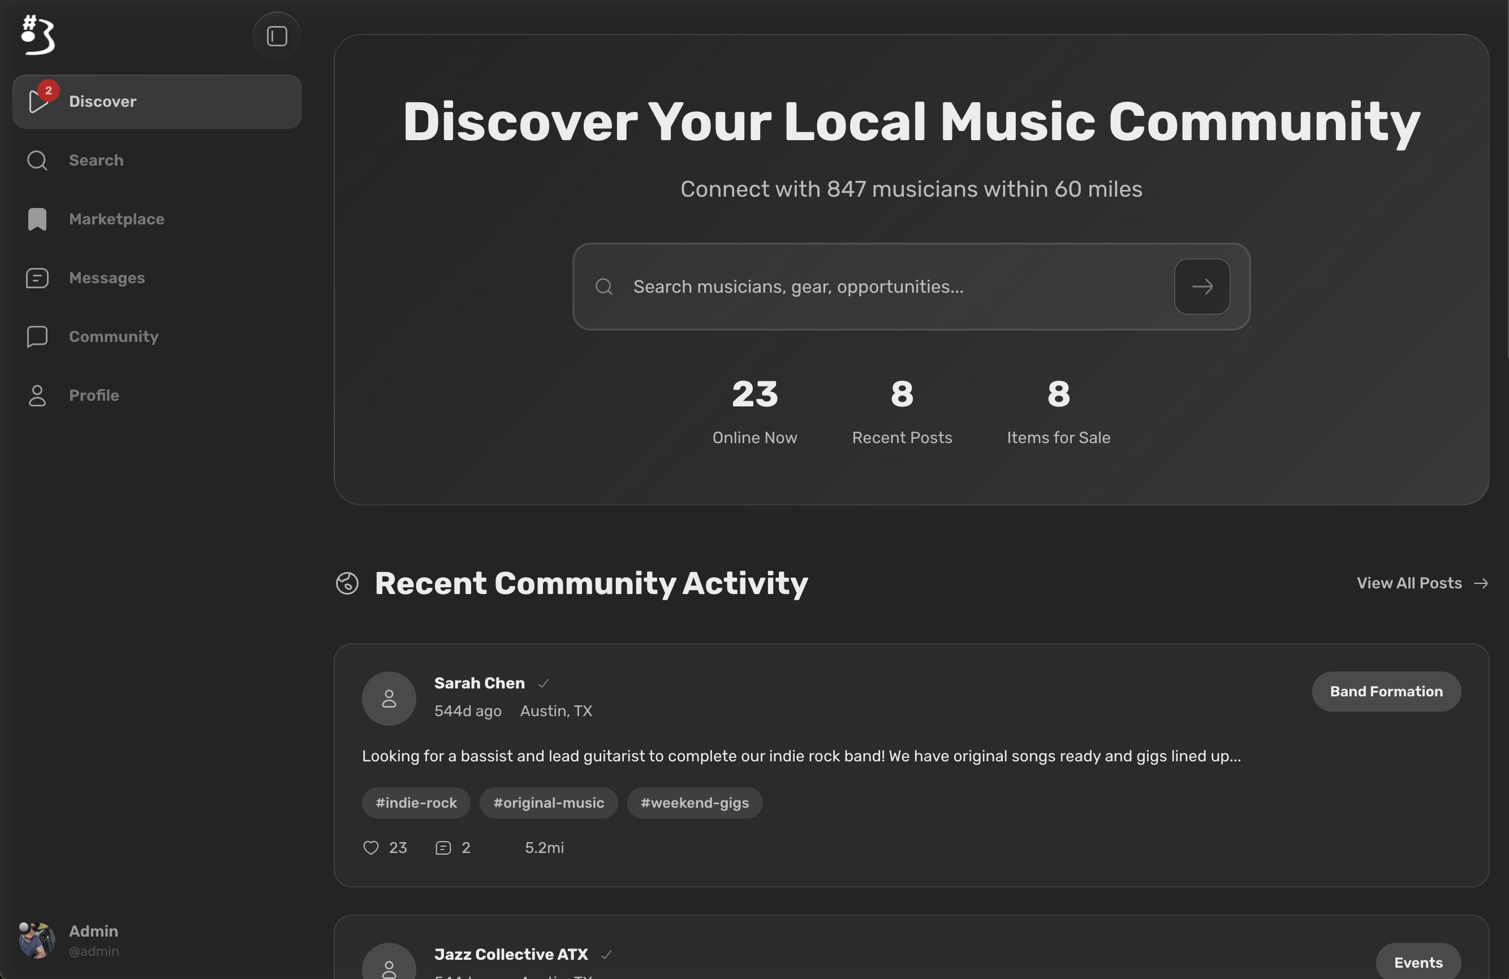Submit the search with the arrow button

1201,287
